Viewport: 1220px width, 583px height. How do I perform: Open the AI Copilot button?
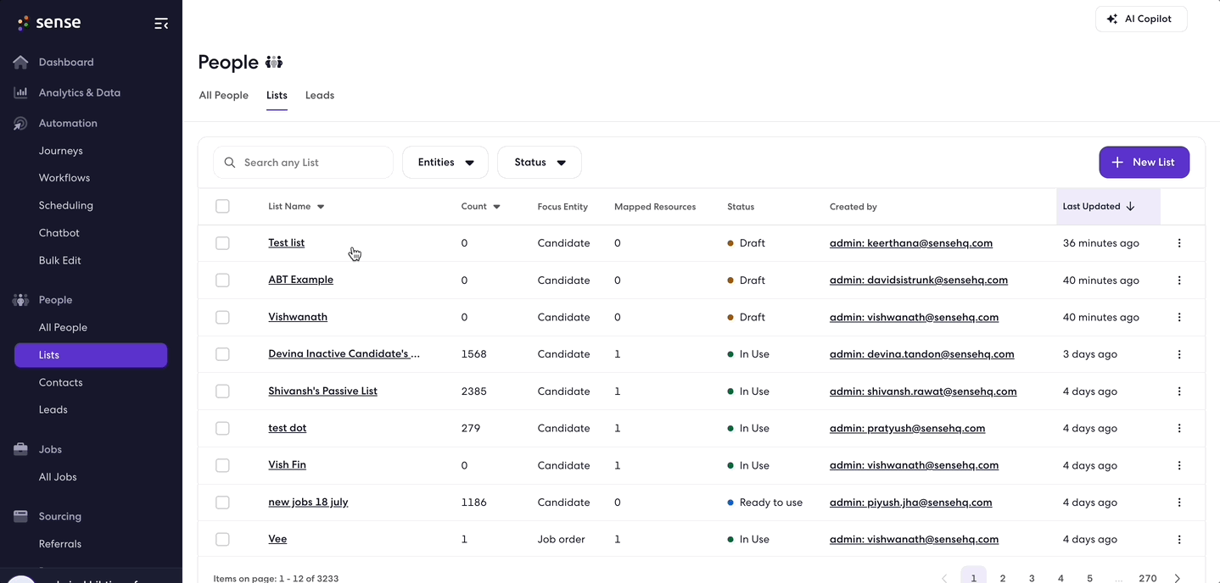pos(1141,19)
